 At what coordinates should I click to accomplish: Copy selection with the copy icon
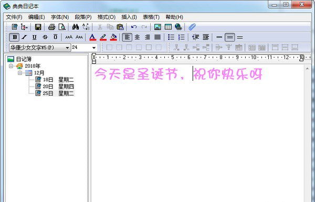point(110,27)
